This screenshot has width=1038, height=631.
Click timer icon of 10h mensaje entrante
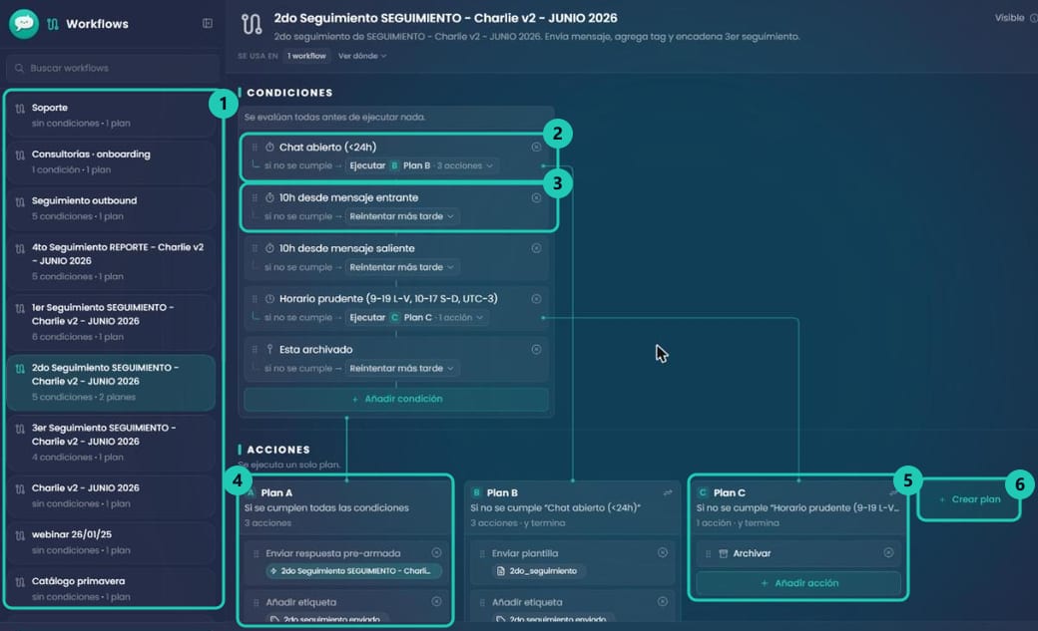pos(269,197)
